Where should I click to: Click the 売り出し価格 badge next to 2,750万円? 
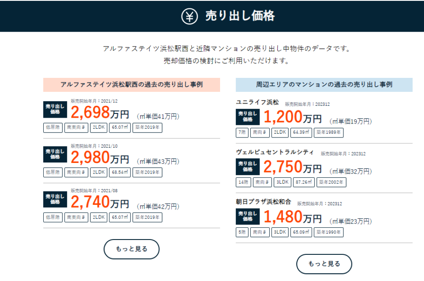tap(248, 167)
